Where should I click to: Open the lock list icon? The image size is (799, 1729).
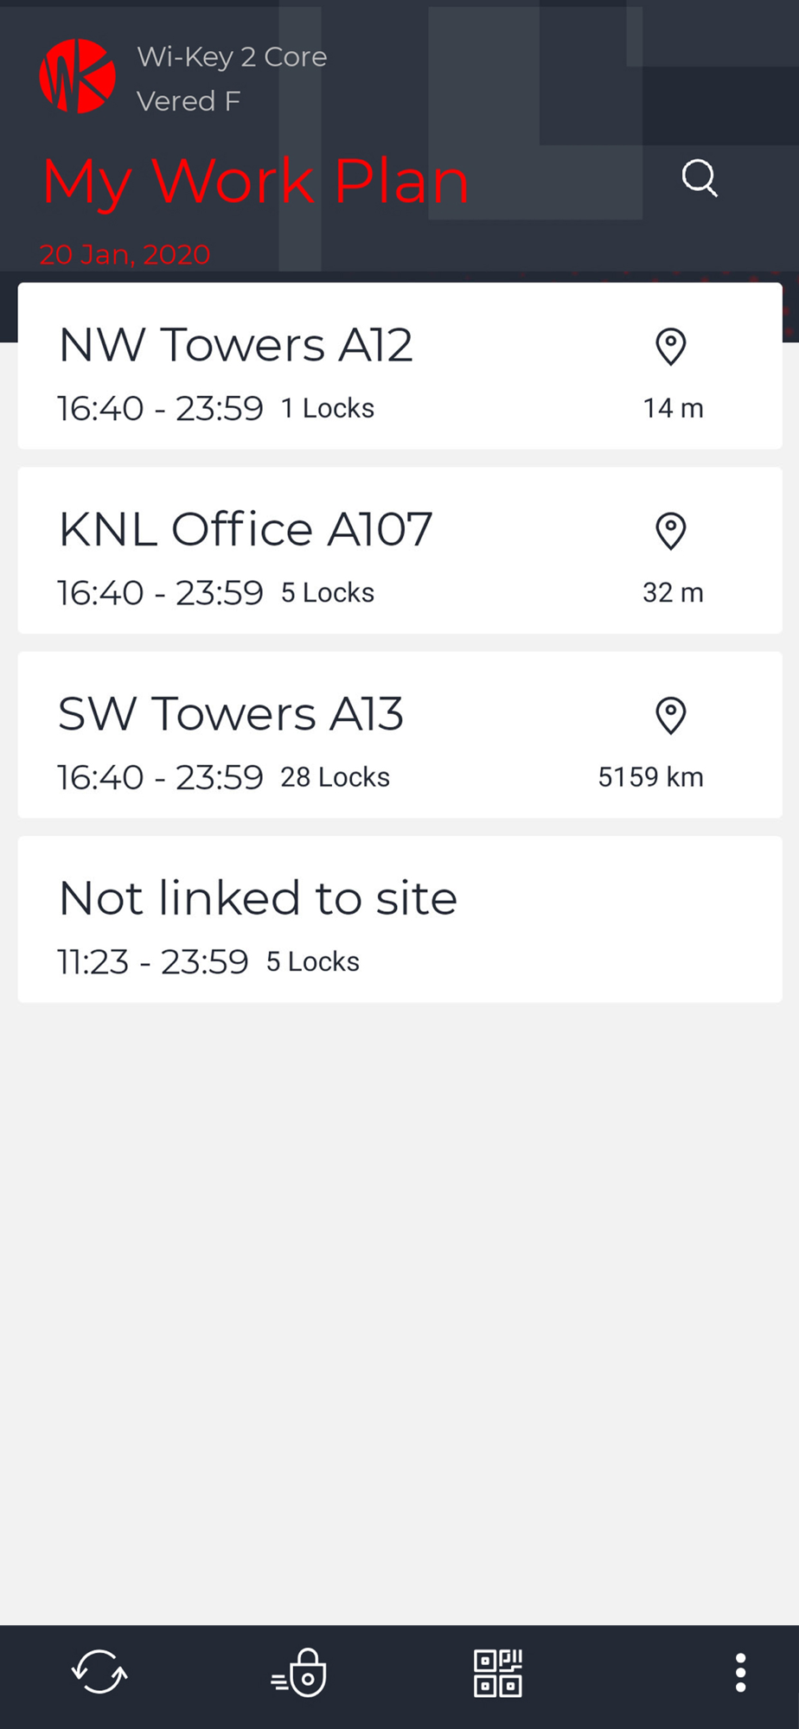click(298, 1673)
